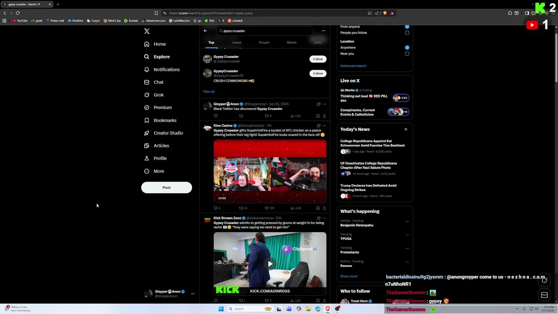The image size is (558, 314).
Task: Click Show more under What's happening
Action: (x=349, y=276)
